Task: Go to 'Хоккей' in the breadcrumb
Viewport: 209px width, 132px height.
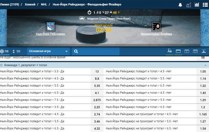Action: tap(30, 5)
